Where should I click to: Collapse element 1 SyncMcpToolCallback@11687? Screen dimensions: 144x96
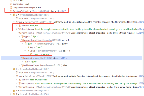pos(11,69)
